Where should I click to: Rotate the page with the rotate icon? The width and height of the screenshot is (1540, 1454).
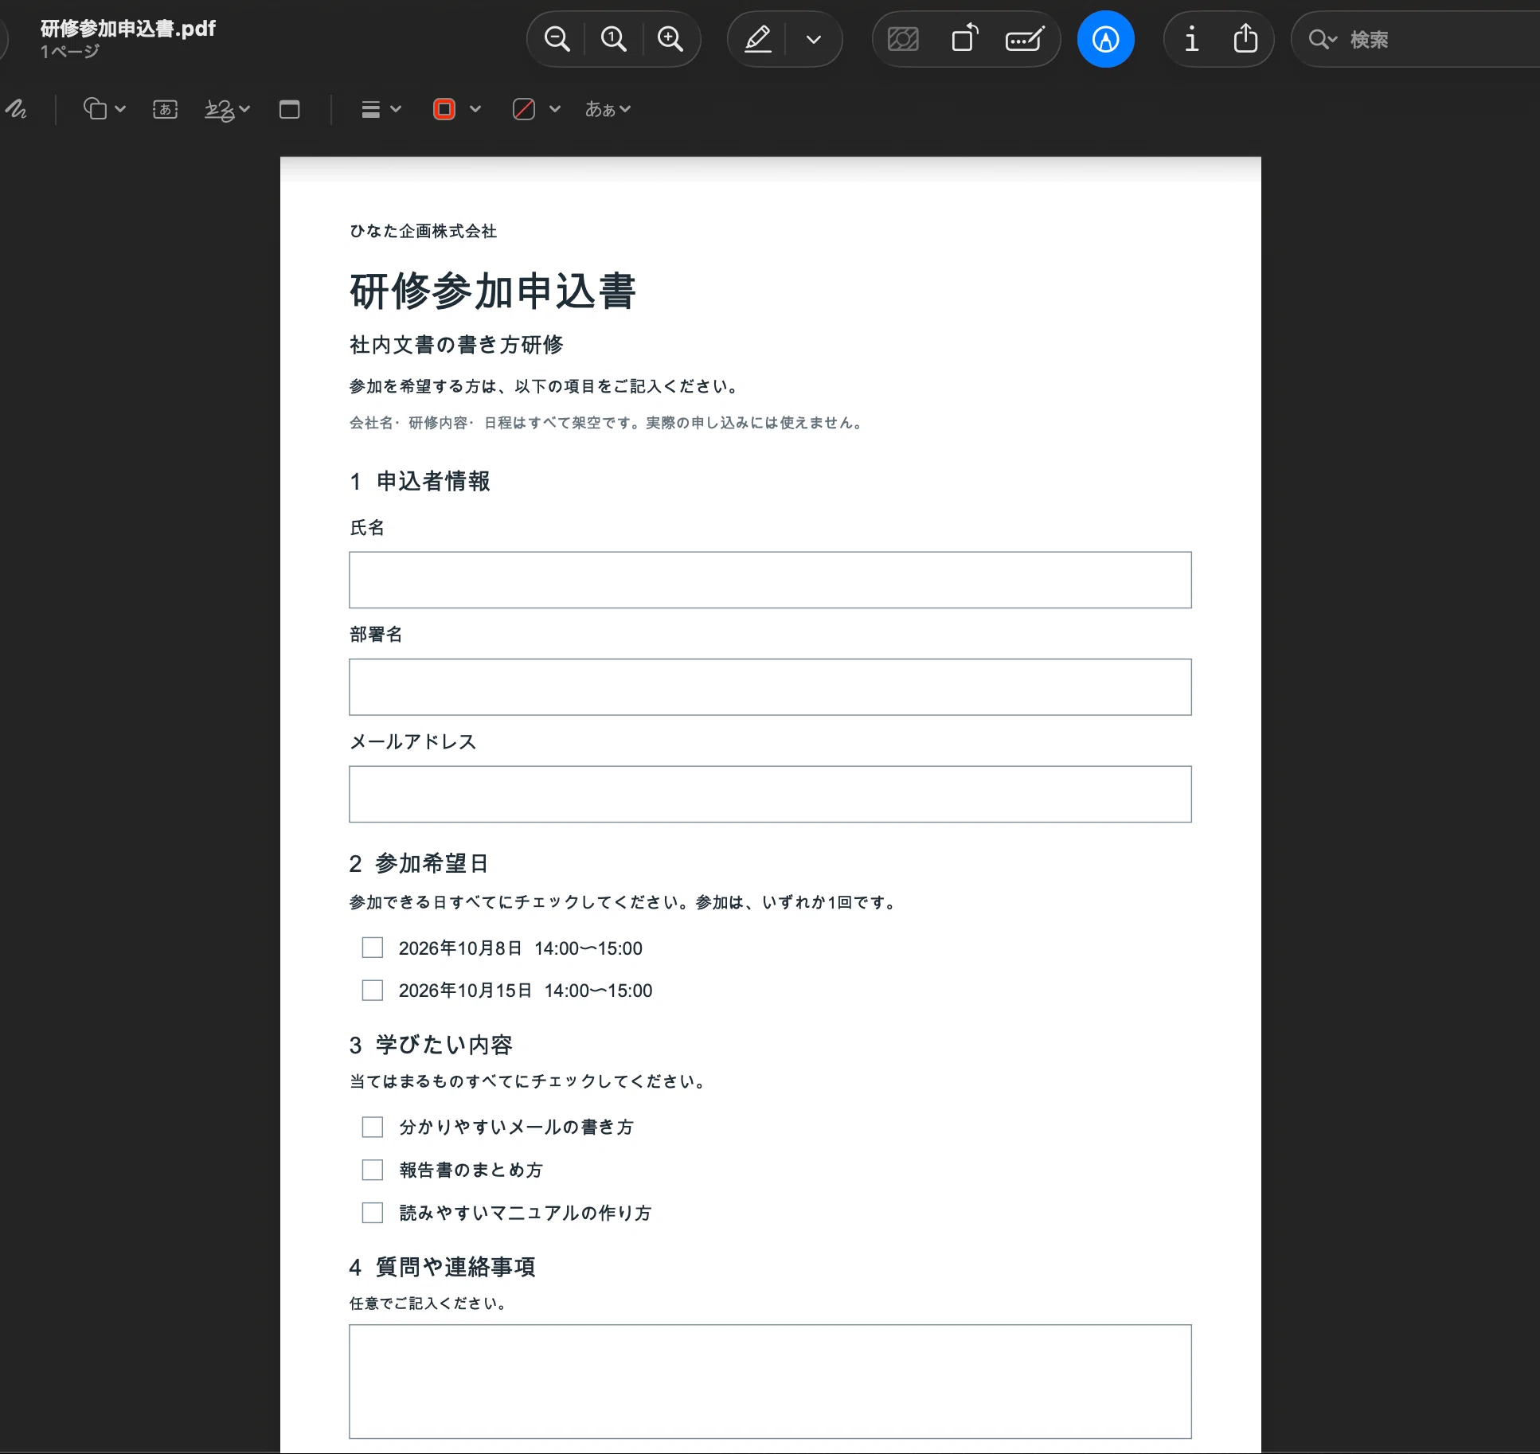964,39
